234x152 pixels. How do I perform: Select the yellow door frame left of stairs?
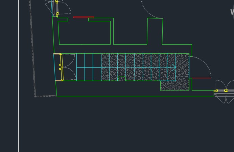(61, 67)
